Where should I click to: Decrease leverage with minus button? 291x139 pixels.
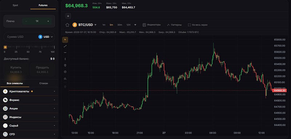coord(26,21)
